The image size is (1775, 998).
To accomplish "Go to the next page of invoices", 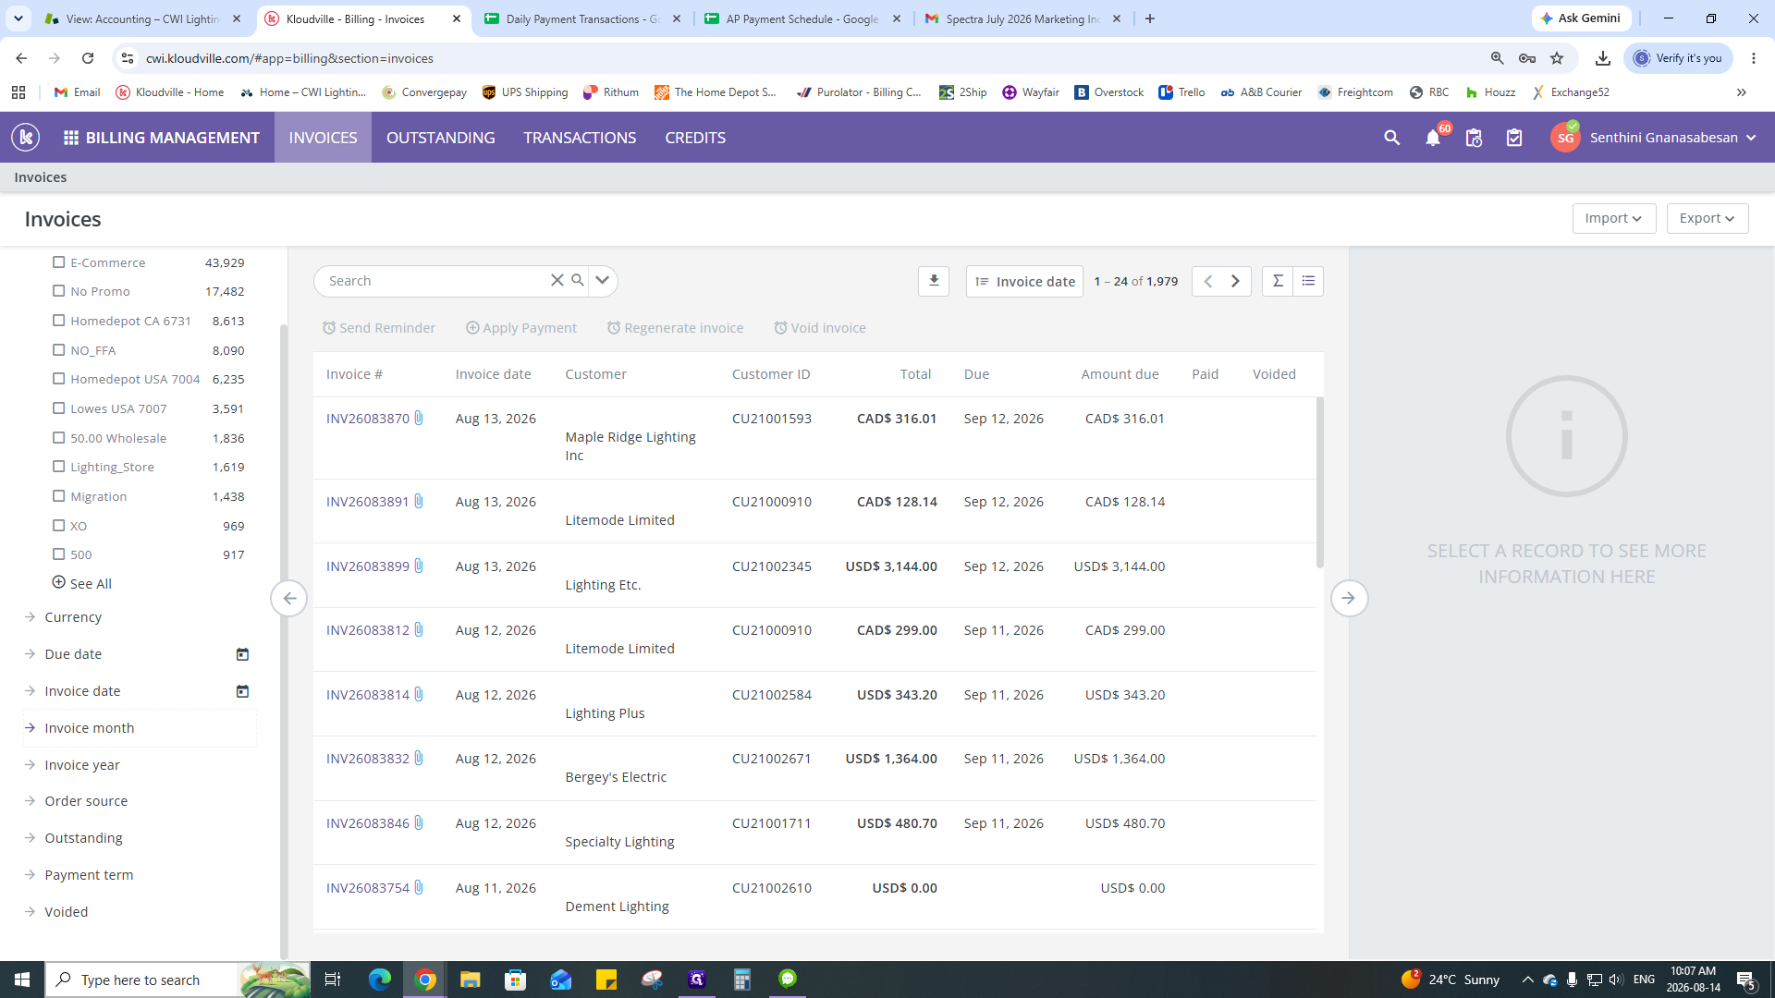I will pyautogui.click(x=1235, y=281).
